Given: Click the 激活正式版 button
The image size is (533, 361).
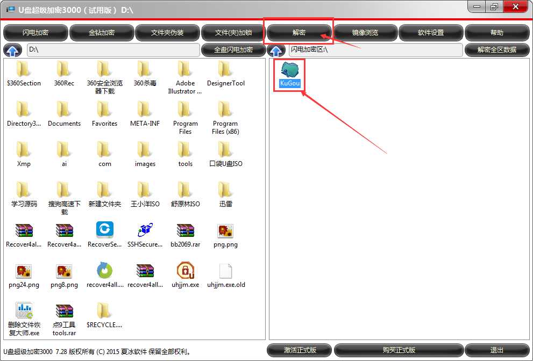Looking at the screenshot, I should coord(300,350).
